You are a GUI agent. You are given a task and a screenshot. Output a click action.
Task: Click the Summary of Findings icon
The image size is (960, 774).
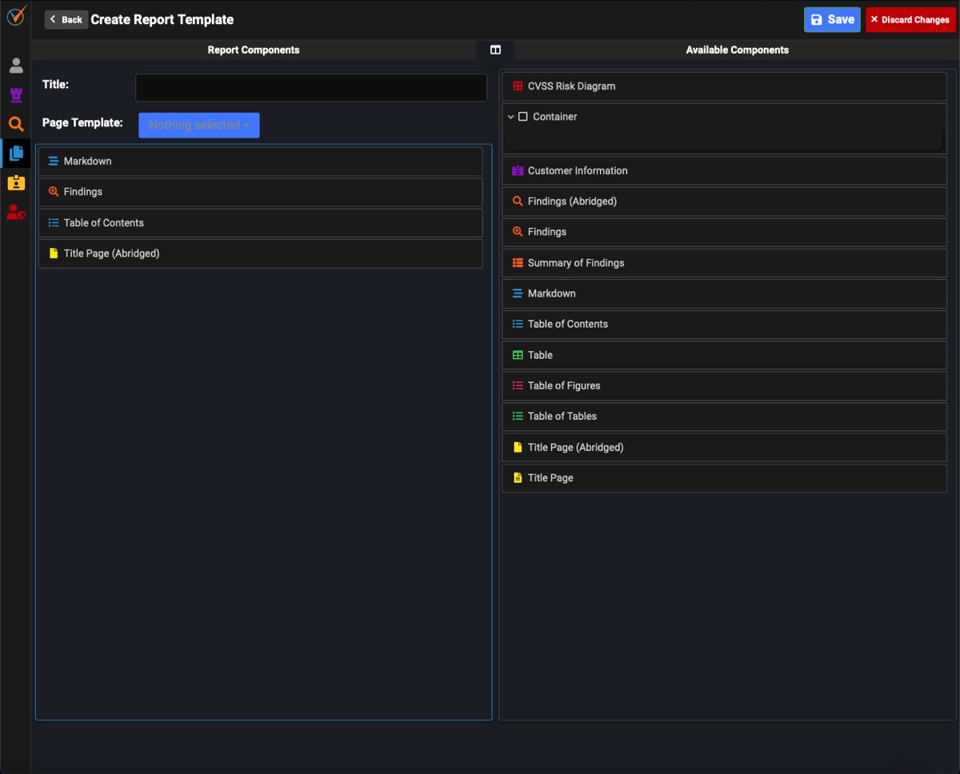518,263
